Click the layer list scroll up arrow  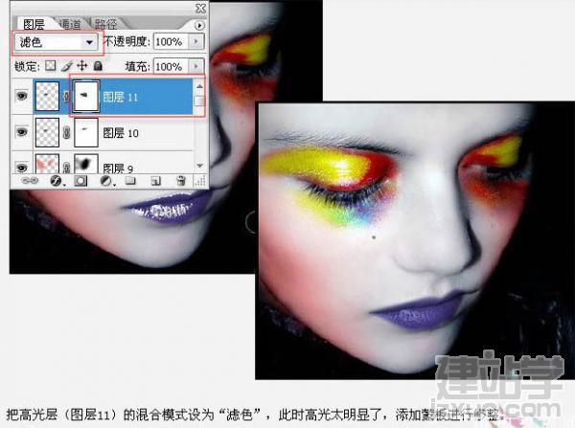pyautogui.click(x=199, y=86)
